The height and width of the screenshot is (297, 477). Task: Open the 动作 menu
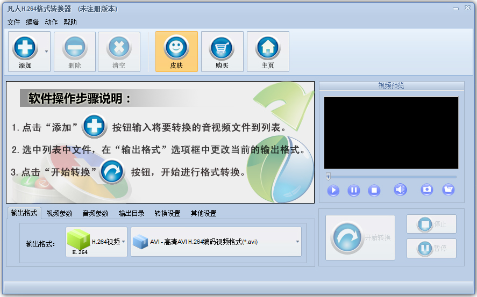pos(51,22)
